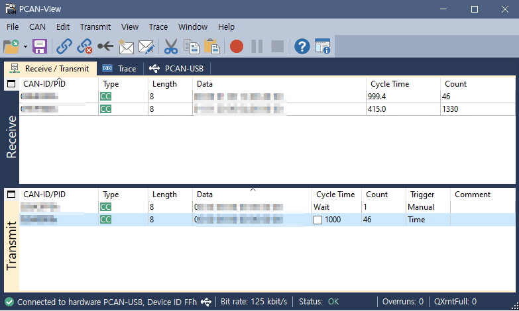The image size is (519, 311).
Task: Create a new transmit message envelope icon
Action: pyautogui.click(x=126, y=46)
